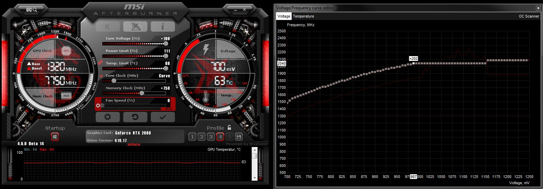Image resolution: width=543 pixels, height=189 pixels.
Task: Click the 4.6.0 Beta 14 version text
Action: tap(31, 144)
